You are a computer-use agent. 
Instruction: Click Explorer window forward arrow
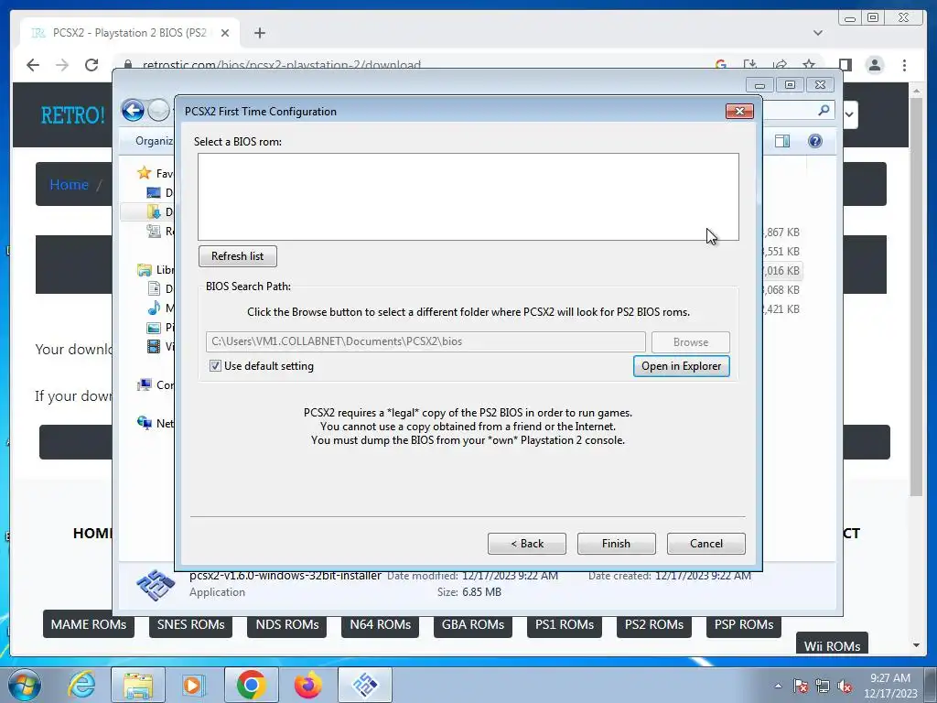coord(158,111)
